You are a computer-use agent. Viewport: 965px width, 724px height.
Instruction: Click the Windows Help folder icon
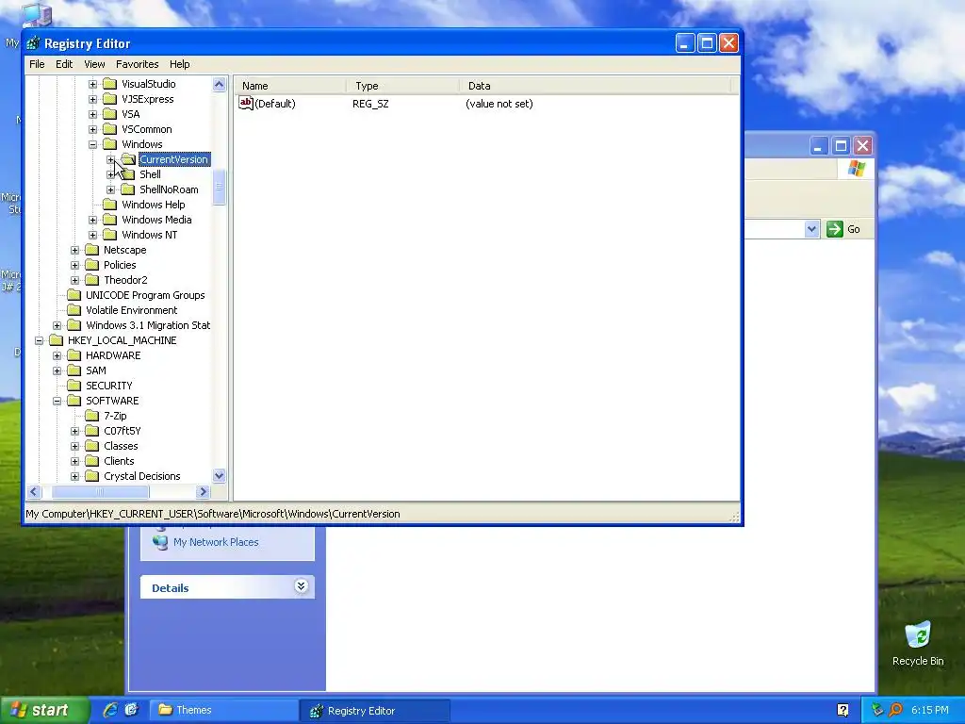pos(109,205)
